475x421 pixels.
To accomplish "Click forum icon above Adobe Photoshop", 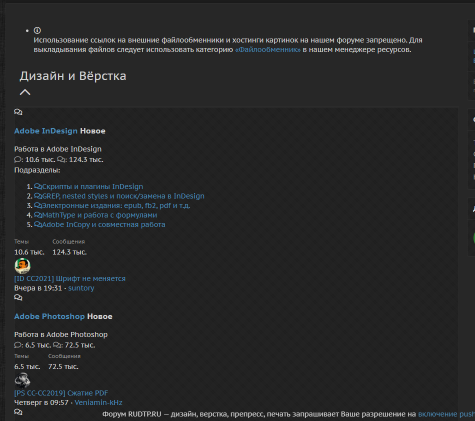I will click(x=18, y=297).
